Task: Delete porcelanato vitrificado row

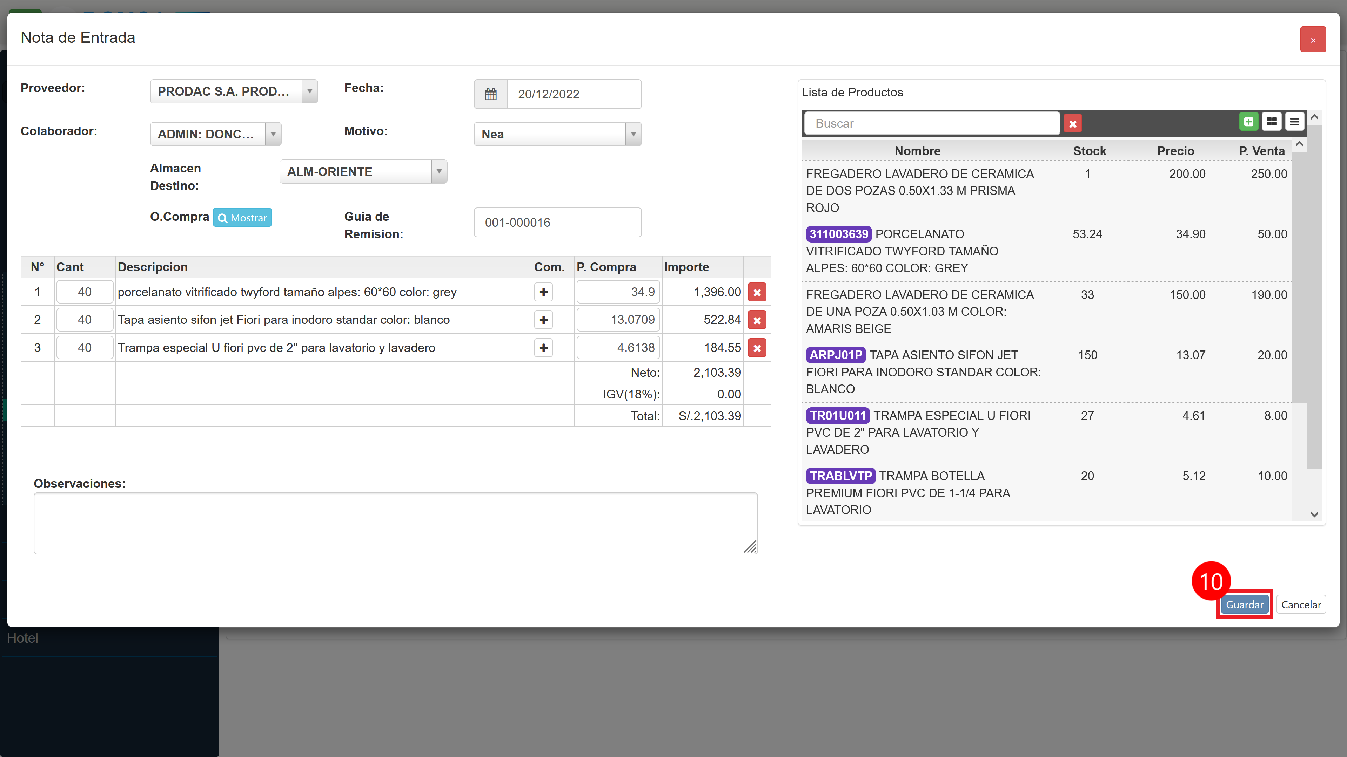Action: (757, 293)
